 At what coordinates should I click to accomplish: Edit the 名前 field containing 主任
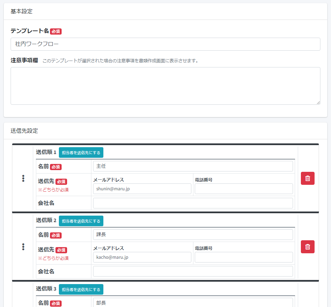click(193, 166)
